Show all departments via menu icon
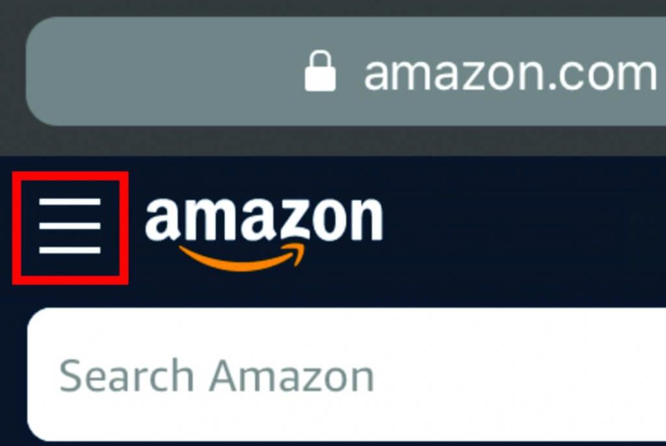Screen dimensions: 666x446 pyautogui.click(x=70, y=226)
